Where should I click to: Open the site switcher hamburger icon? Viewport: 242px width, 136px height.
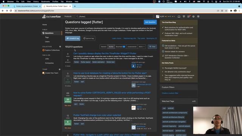[198, 17]
